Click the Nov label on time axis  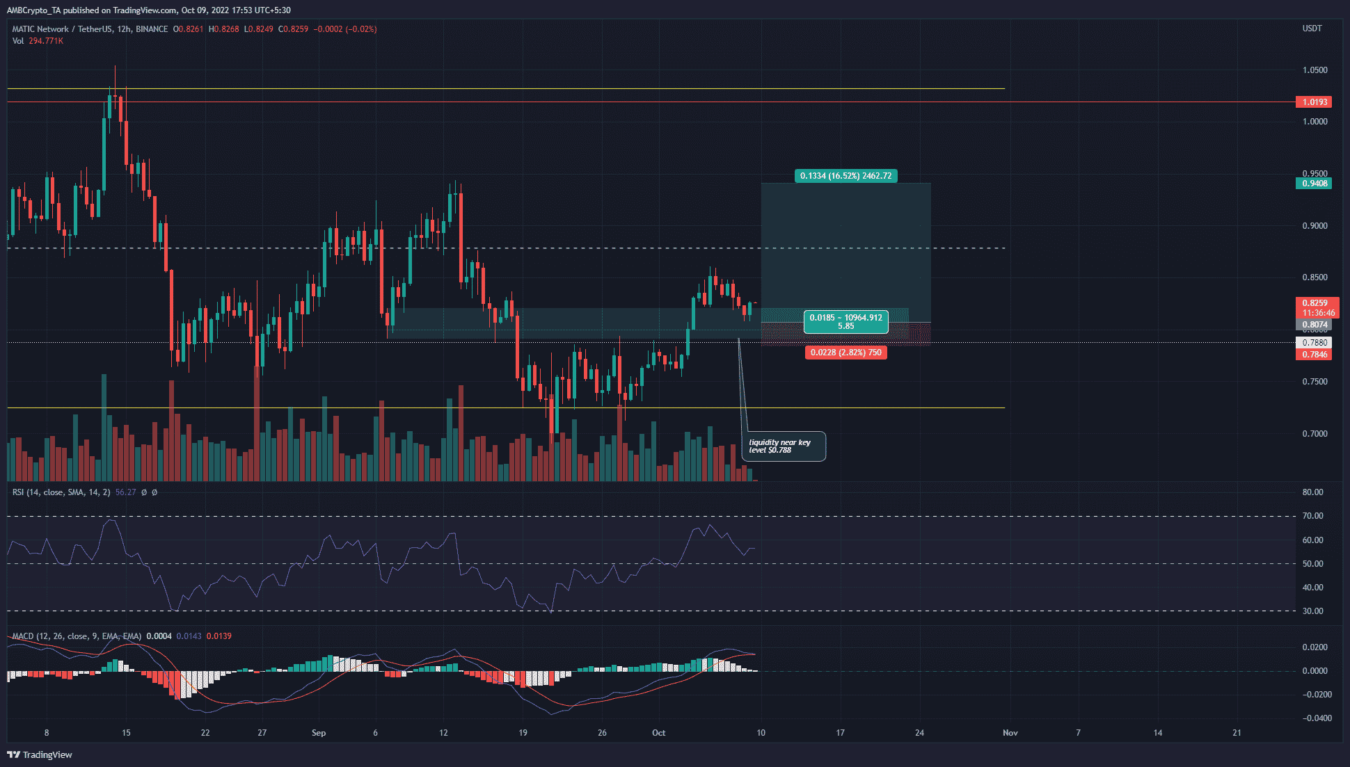coord(1010,733)
